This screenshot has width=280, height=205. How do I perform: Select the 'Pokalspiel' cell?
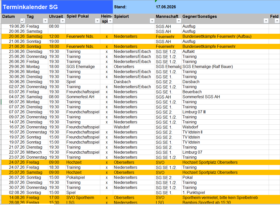click(83, 178)
